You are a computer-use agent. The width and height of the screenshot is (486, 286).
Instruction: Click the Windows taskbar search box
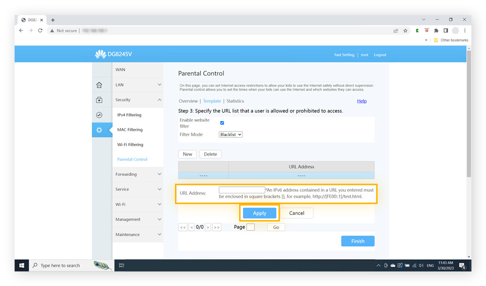tap(71, 265)
